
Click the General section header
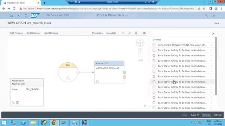point(156,40)
